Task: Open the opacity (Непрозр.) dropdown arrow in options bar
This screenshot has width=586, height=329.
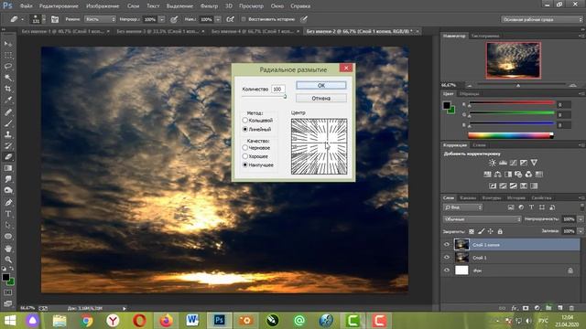Action: (162, 19)
